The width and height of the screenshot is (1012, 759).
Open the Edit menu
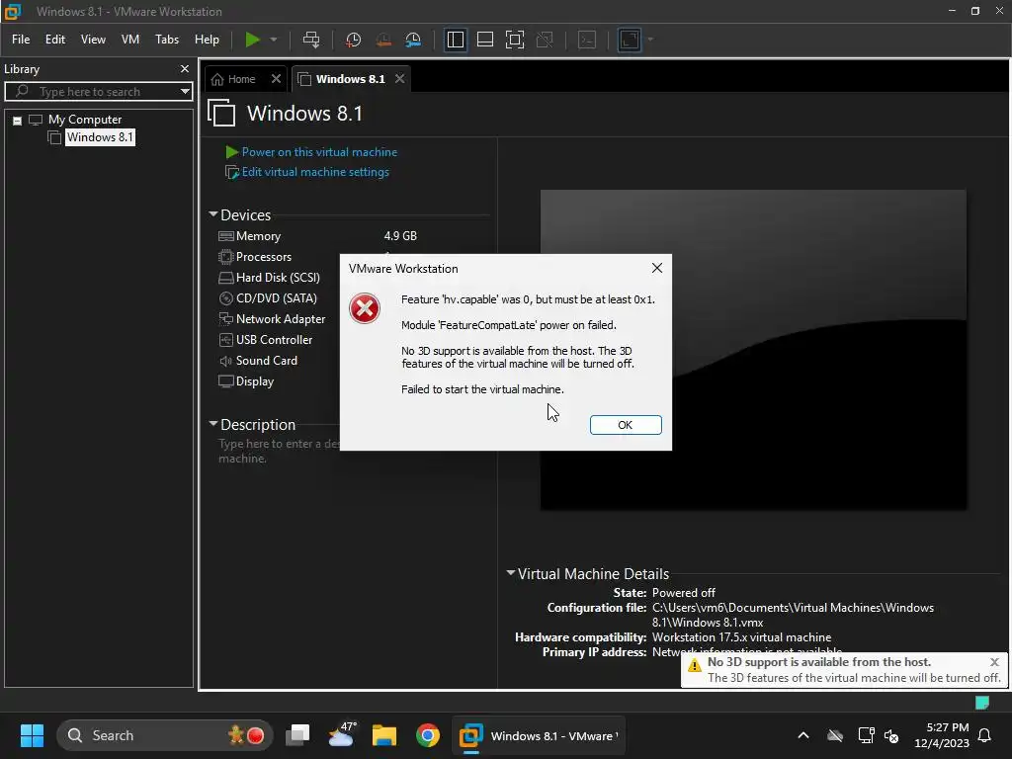pos(55,40)
